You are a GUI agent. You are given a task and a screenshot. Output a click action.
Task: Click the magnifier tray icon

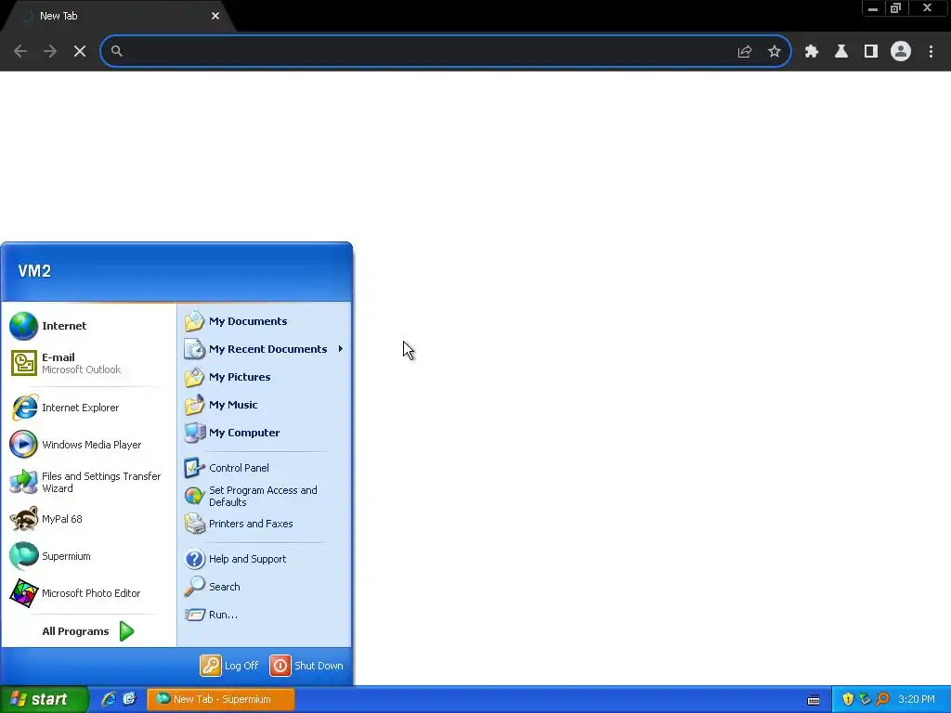point(882,699)
